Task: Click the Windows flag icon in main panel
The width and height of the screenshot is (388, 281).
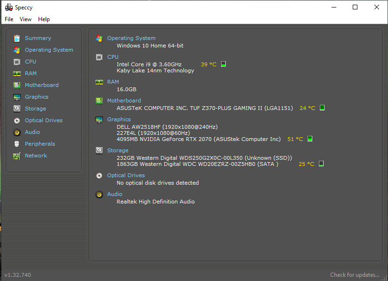Action: [99, 39]
